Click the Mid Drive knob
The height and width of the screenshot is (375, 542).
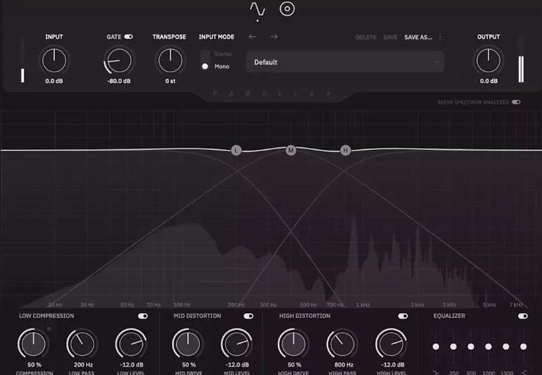point(188,343)
